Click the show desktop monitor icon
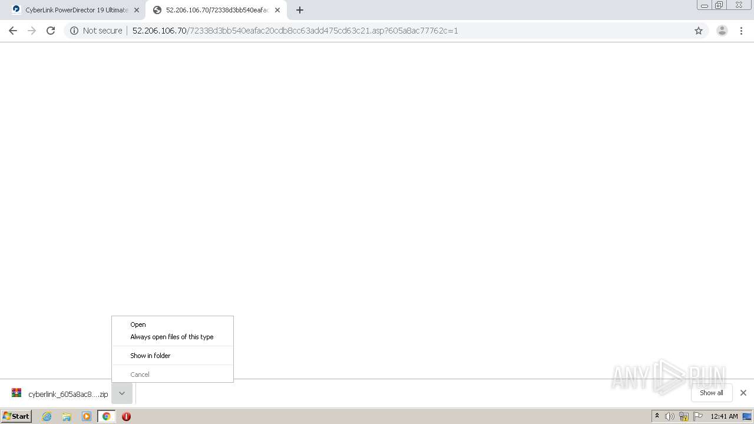754x424 pixels. pos(748,416)
